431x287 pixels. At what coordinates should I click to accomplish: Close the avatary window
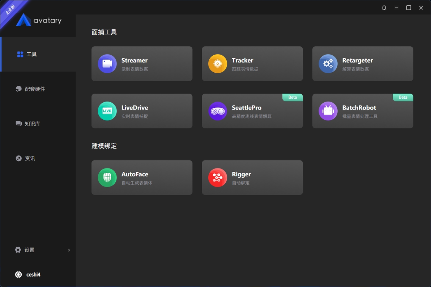[x=421, y=8]
